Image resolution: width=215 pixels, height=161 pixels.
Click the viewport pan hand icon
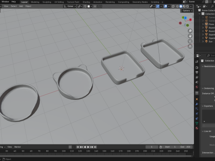pyautogui.click(x=190, y=36)
